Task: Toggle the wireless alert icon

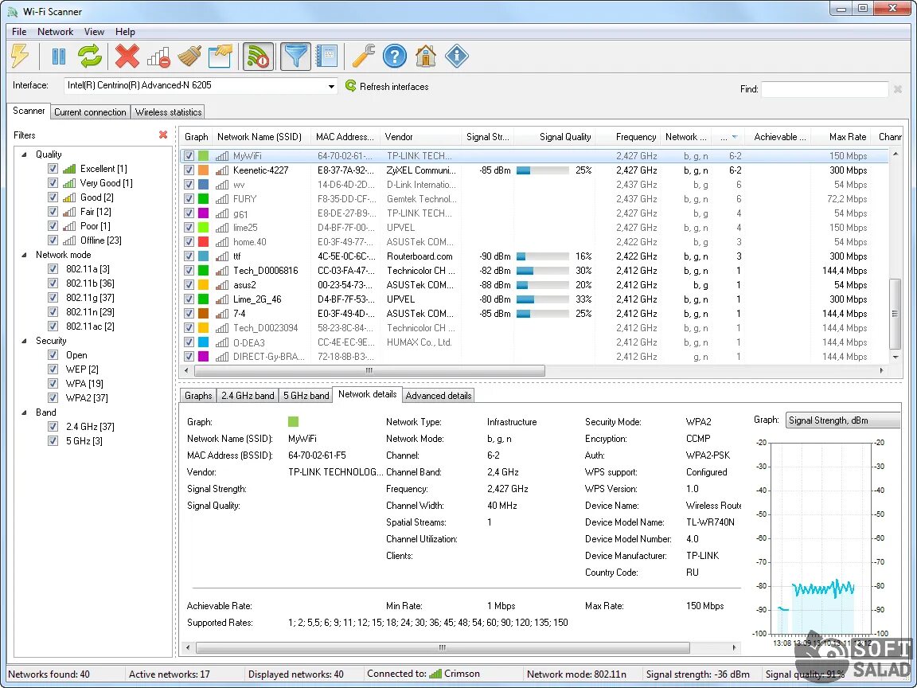Action: point(258,57)
